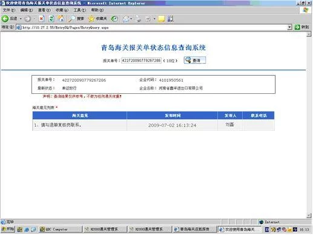The image size is (313, 235).
Task: Open the Mail envelope toolbar icon
Action: pos(126,19)
